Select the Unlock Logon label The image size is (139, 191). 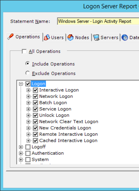click(x=54, y=115)
